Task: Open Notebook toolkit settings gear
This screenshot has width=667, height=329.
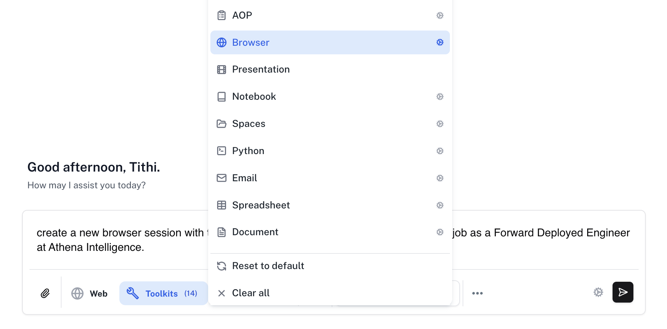Action: [x=440, y=97]
